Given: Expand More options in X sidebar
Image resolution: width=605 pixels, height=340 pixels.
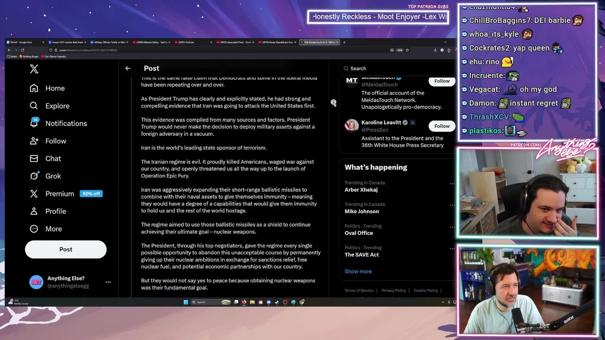Looking at the screenshot, I should click(x=46, y=229).
